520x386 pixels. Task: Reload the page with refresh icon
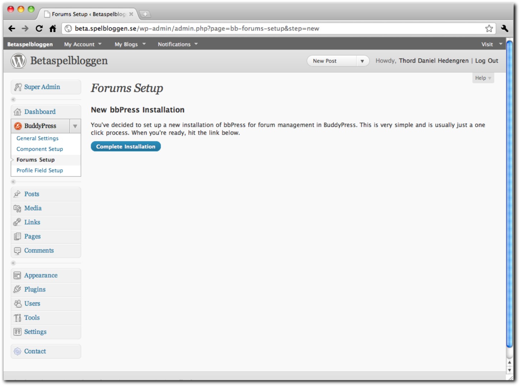(39, 28)
